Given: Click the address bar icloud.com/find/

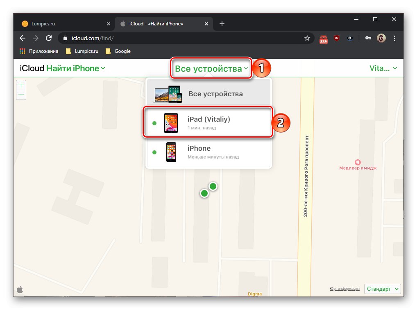Looking at the screenshot, I should (x=186, y=38).
